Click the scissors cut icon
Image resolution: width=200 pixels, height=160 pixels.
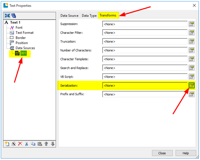click(x=26, y=144)
